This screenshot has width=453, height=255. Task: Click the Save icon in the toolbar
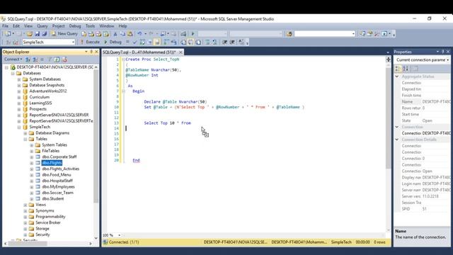[x=38, y=34]
